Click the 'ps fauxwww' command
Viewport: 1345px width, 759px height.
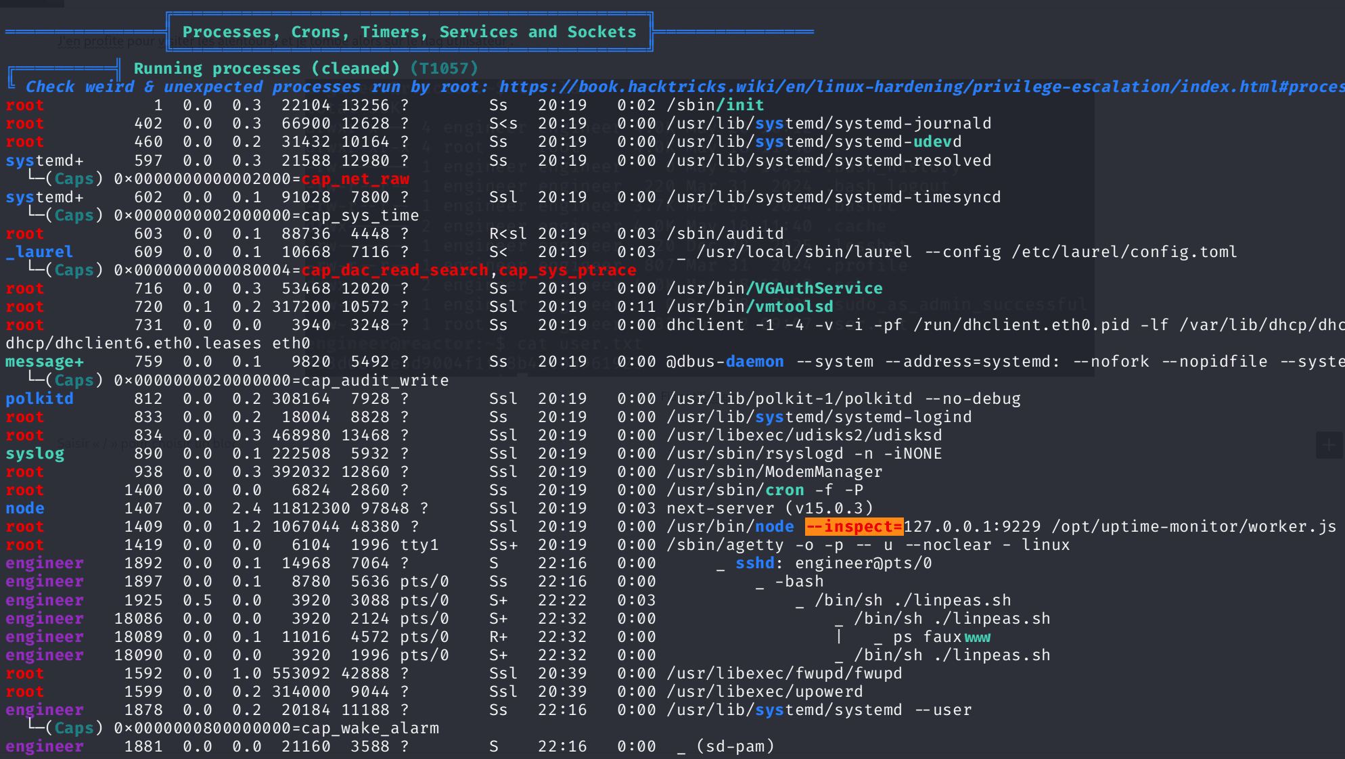tap(942, 637)
